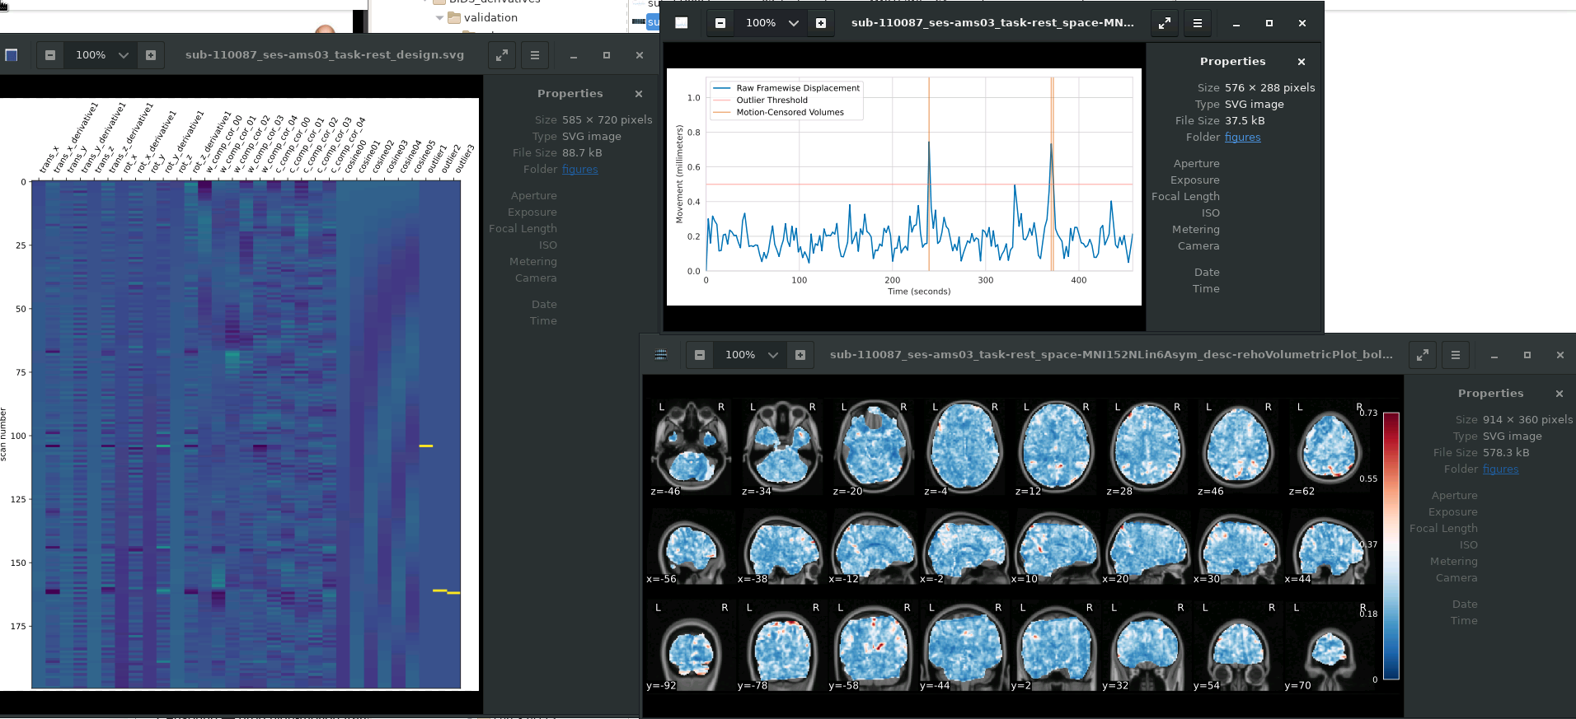Zoom out in the design.svg viewer
Image resolution: width=1576 pixels, height=719 pixels.
click(x=50, y=55)
